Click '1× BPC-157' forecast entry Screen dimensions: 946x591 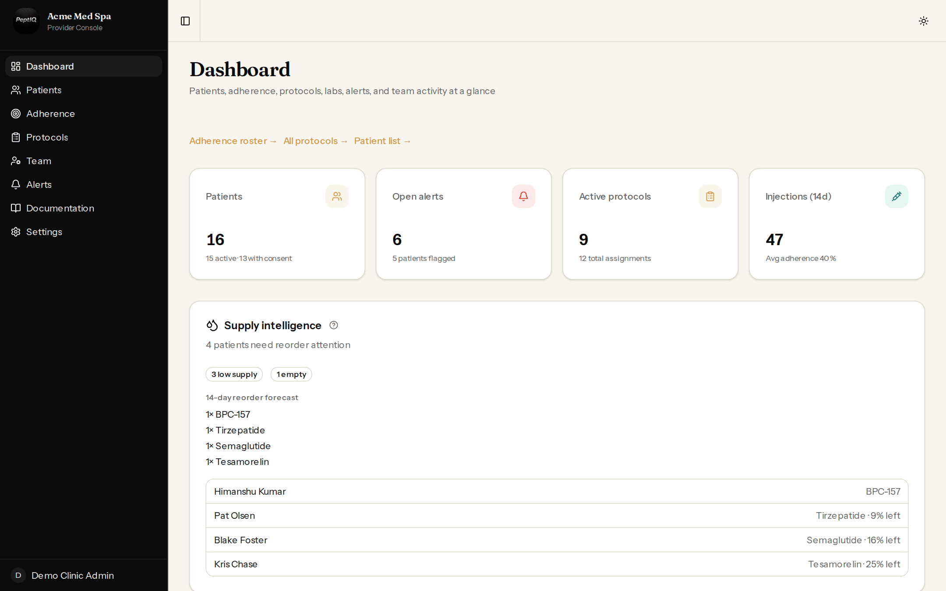[228, 414]
